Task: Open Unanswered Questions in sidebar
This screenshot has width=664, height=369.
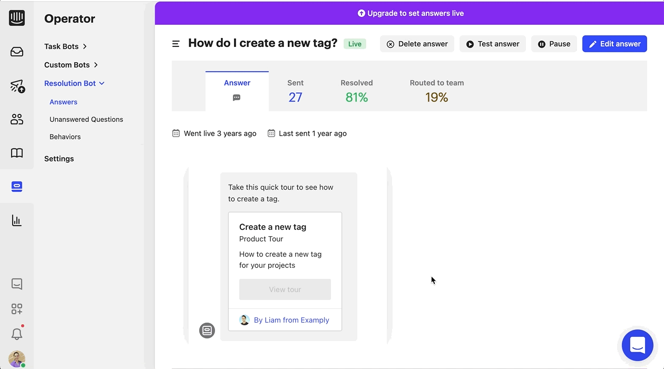Action: click(86, 120)
